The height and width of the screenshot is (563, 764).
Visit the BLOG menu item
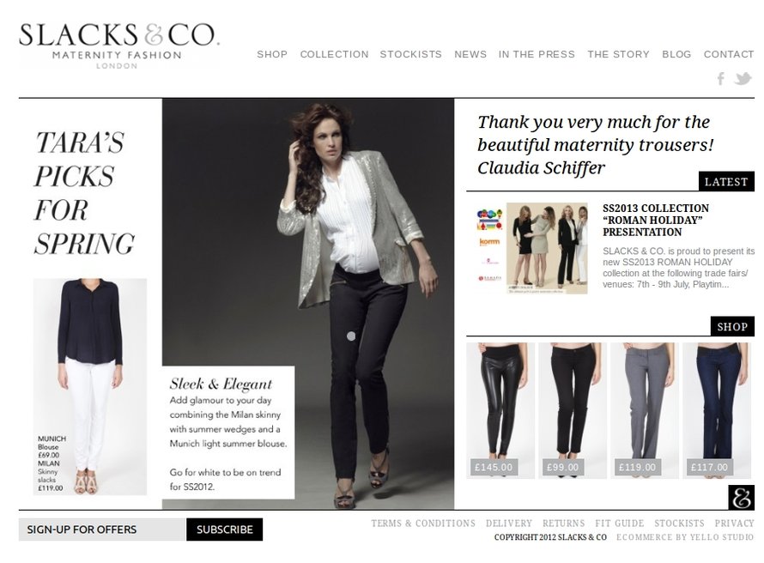pyautogui.click(x=676, y=54)
